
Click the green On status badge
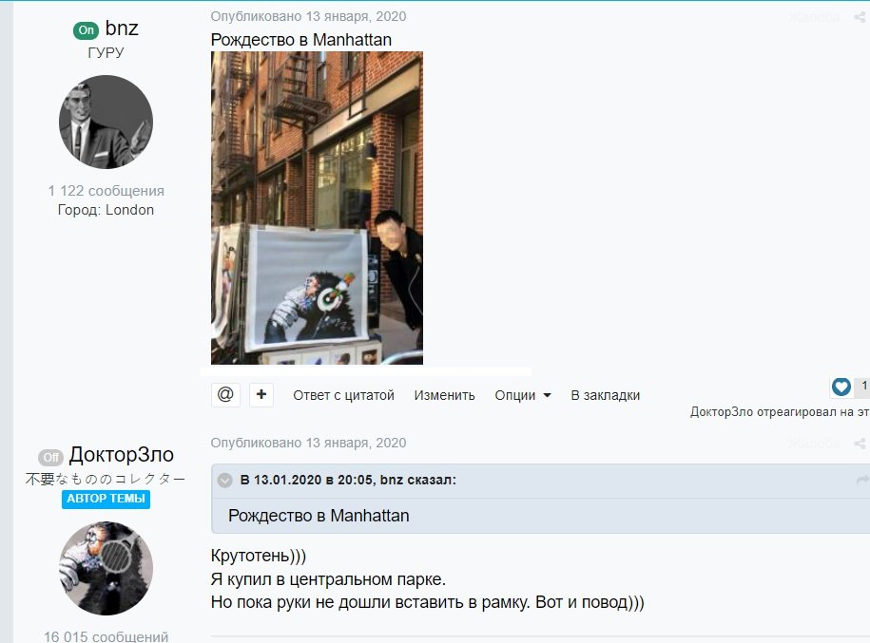pos(86,30)
